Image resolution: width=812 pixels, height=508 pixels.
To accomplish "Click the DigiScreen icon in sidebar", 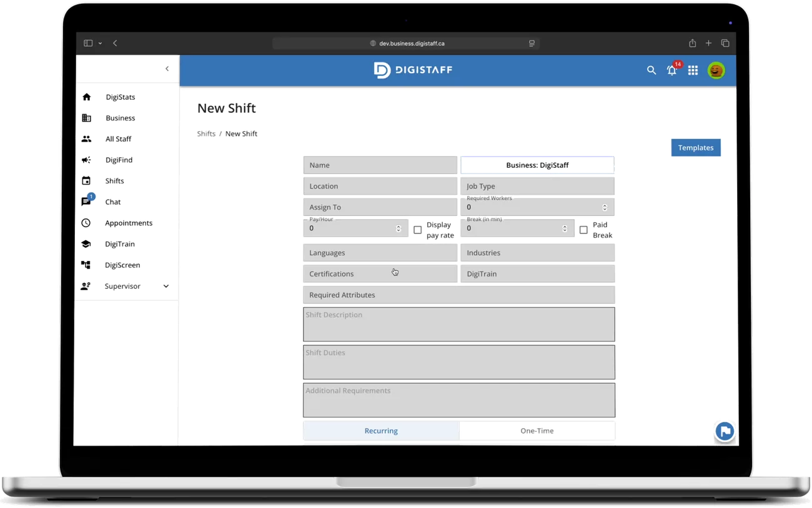I will [x=86, y=265].
